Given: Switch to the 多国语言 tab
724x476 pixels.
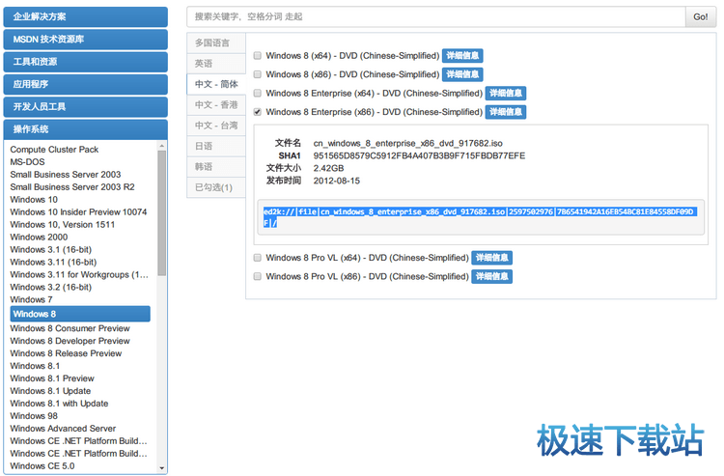Looking at the screenshot, I should (216, 42).
